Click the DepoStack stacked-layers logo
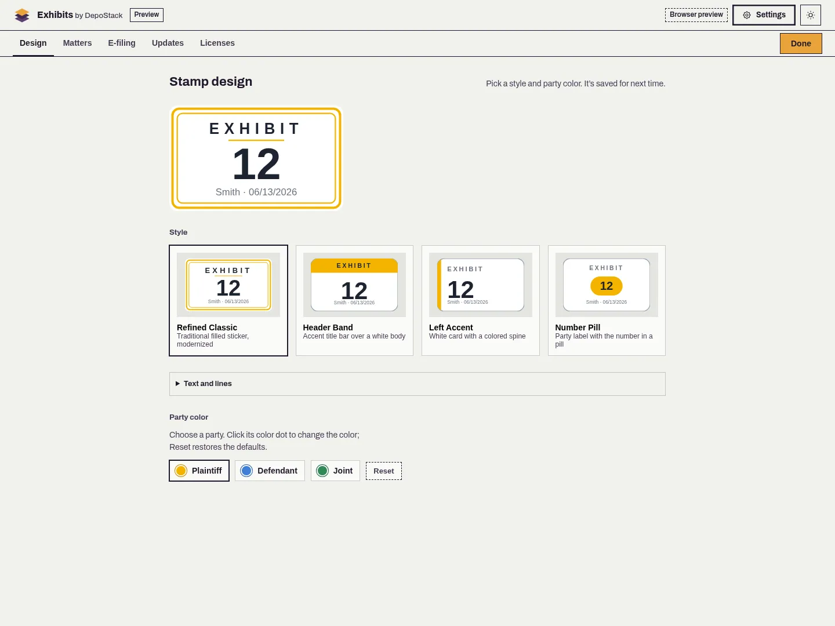 (x=22, y=15)
